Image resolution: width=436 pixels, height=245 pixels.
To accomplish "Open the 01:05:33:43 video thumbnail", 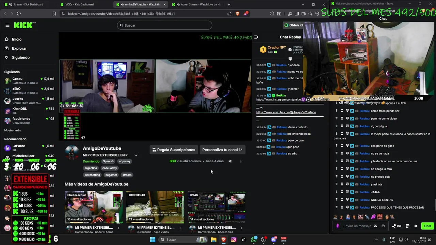I will pyautogui.click(x=155, y=207).
